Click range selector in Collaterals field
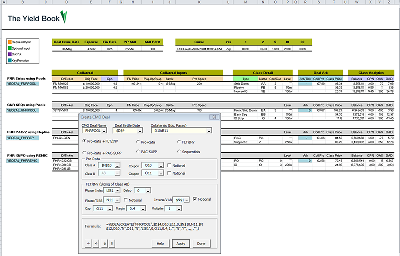Viewport: 400px width, 256px height. [x=209, y=131]
